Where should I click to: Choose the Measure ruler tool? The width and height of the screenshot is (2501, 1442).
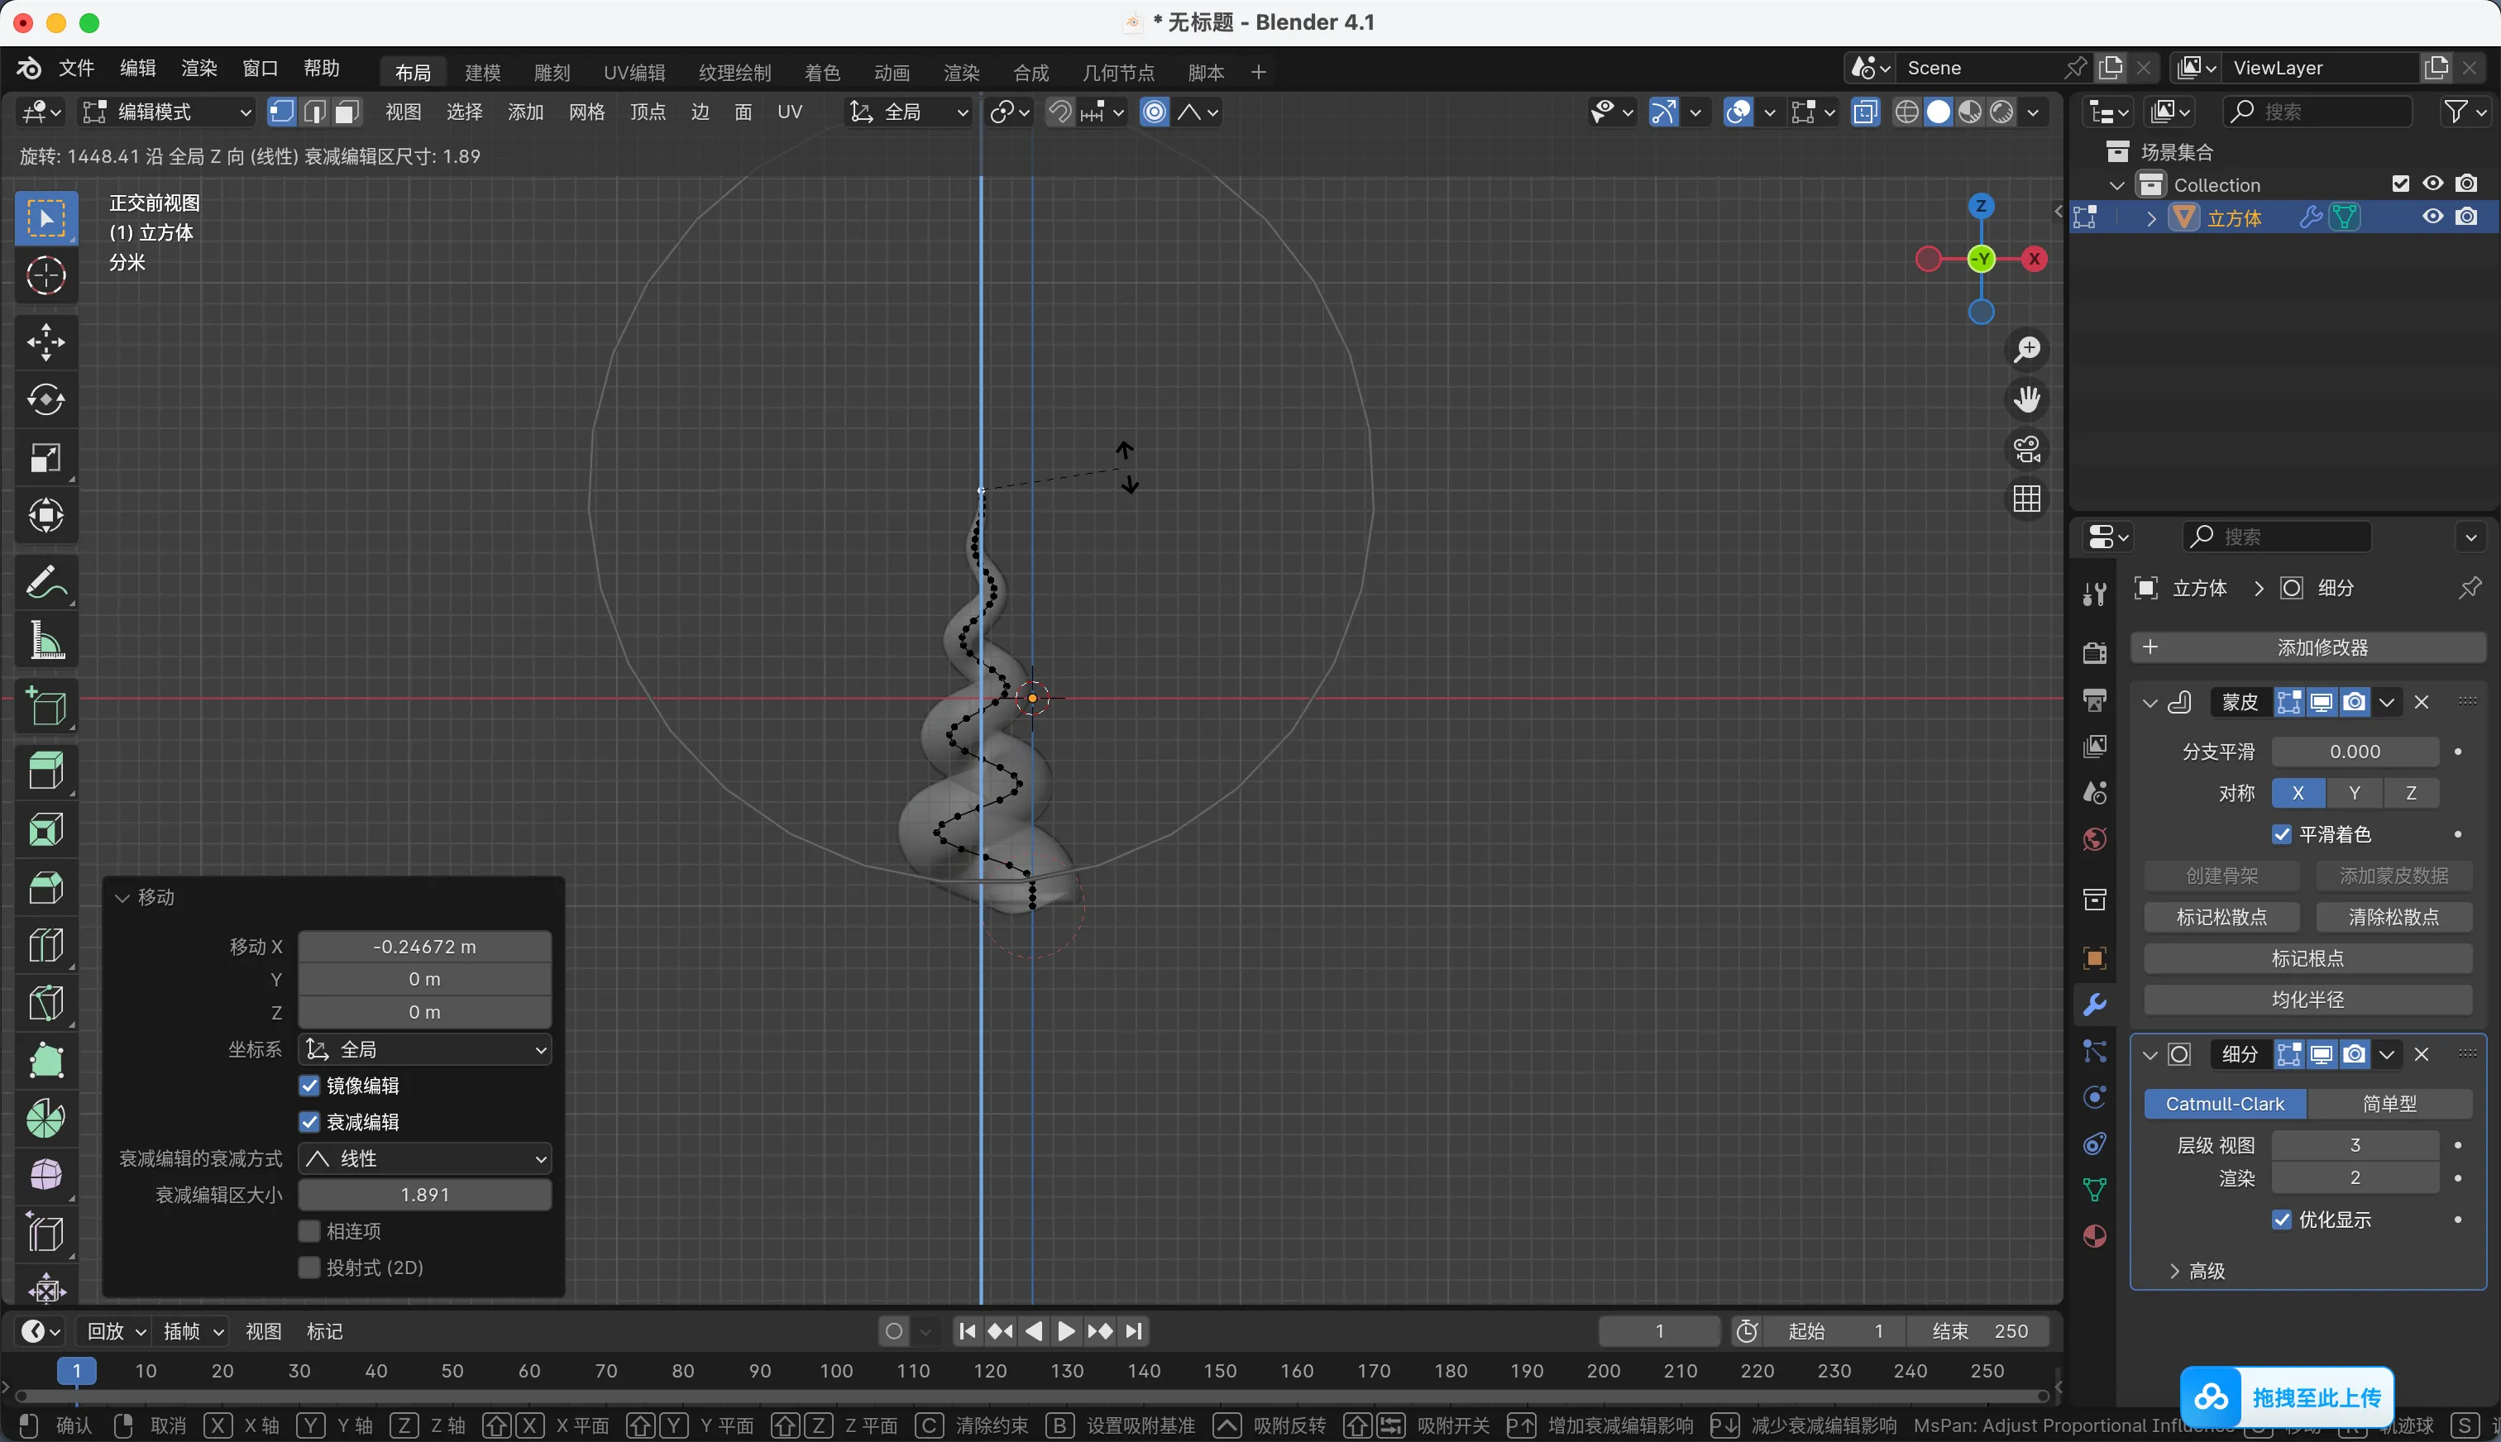[45, 641]
